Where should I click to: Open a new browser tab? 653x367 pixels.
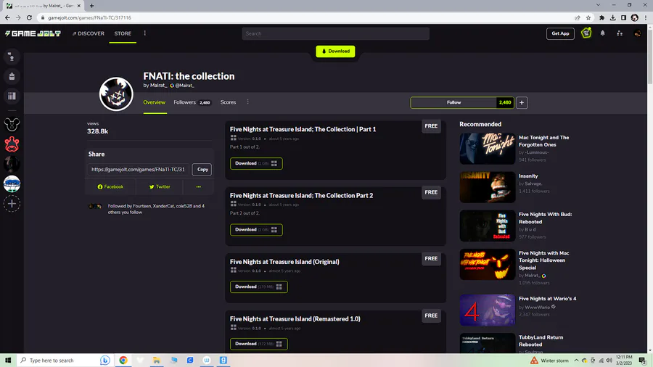(x=91, y=6)
